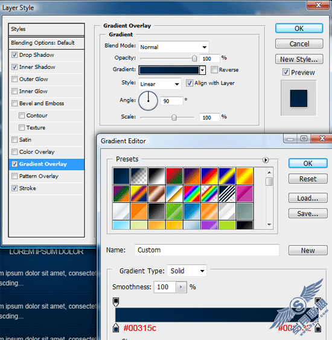Choose the black-to-white gradient preset
The image size is (332, 340).
pyautogui.click(x=156, y=176)
